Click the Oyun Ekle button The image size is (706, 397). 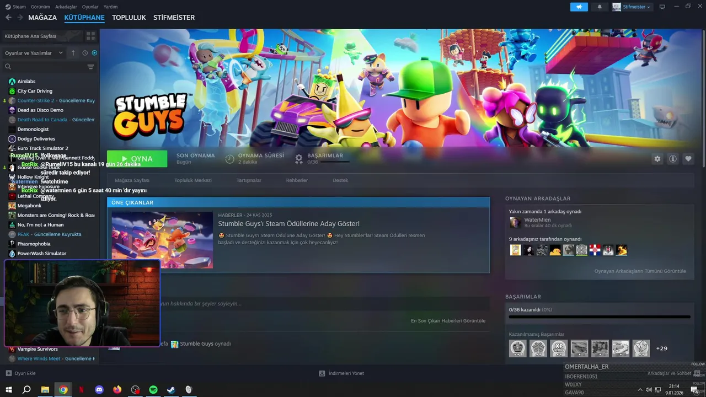coord(20,373)
